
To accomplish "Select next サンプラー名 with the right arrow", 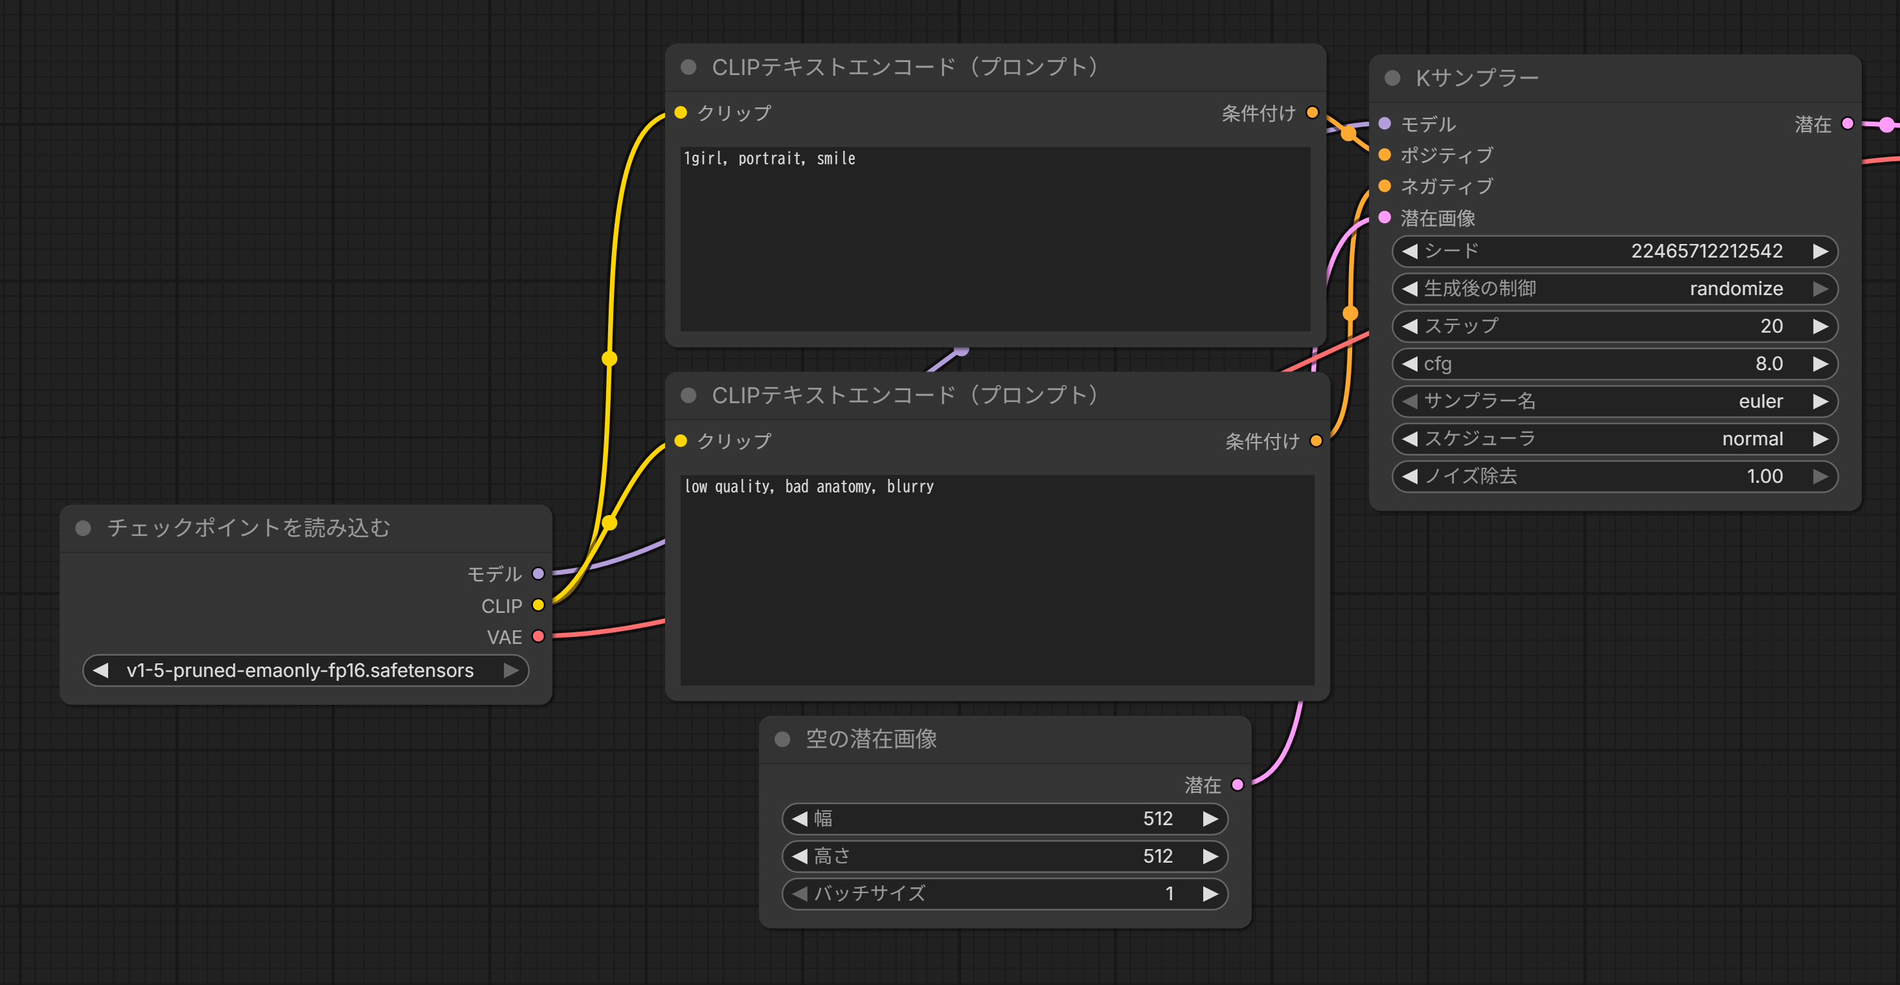I will point(1820,401).
